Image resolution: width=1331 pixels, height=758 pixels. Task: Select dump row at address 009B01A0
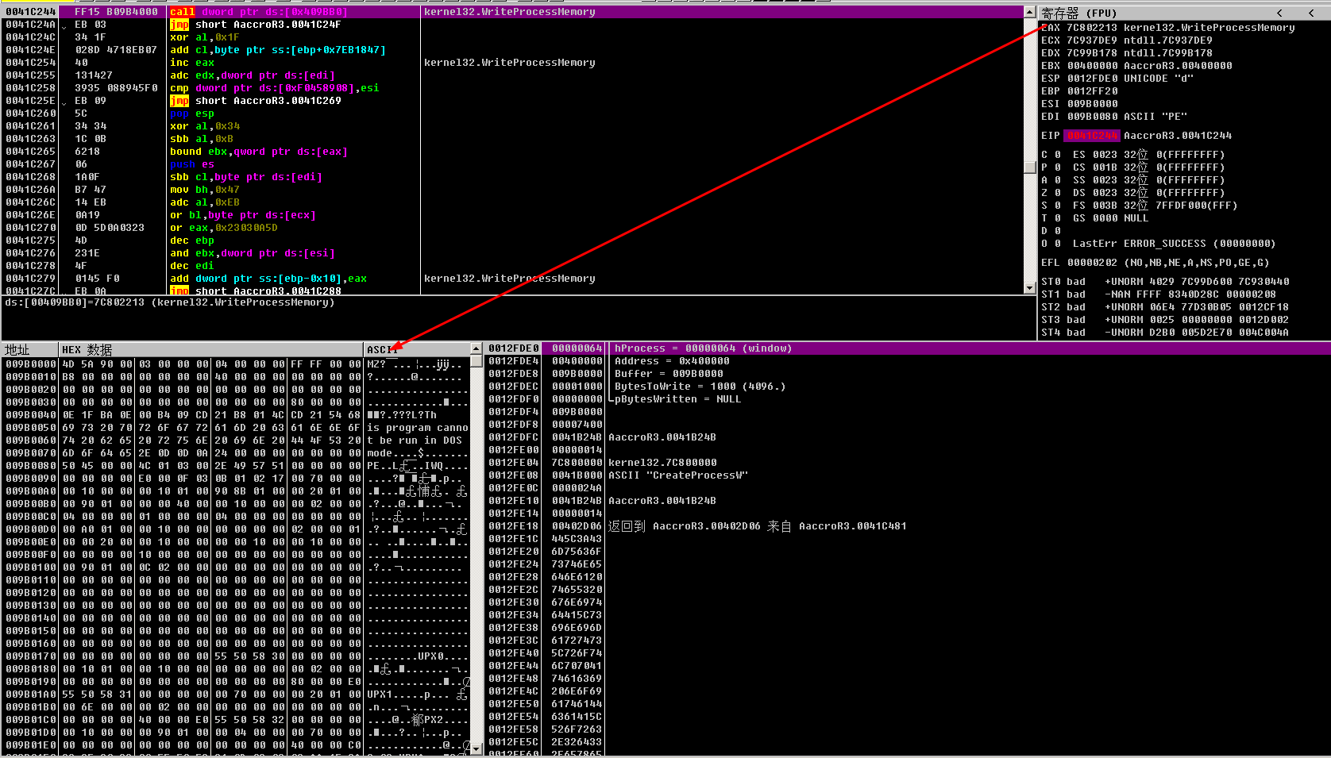(237, 695)
